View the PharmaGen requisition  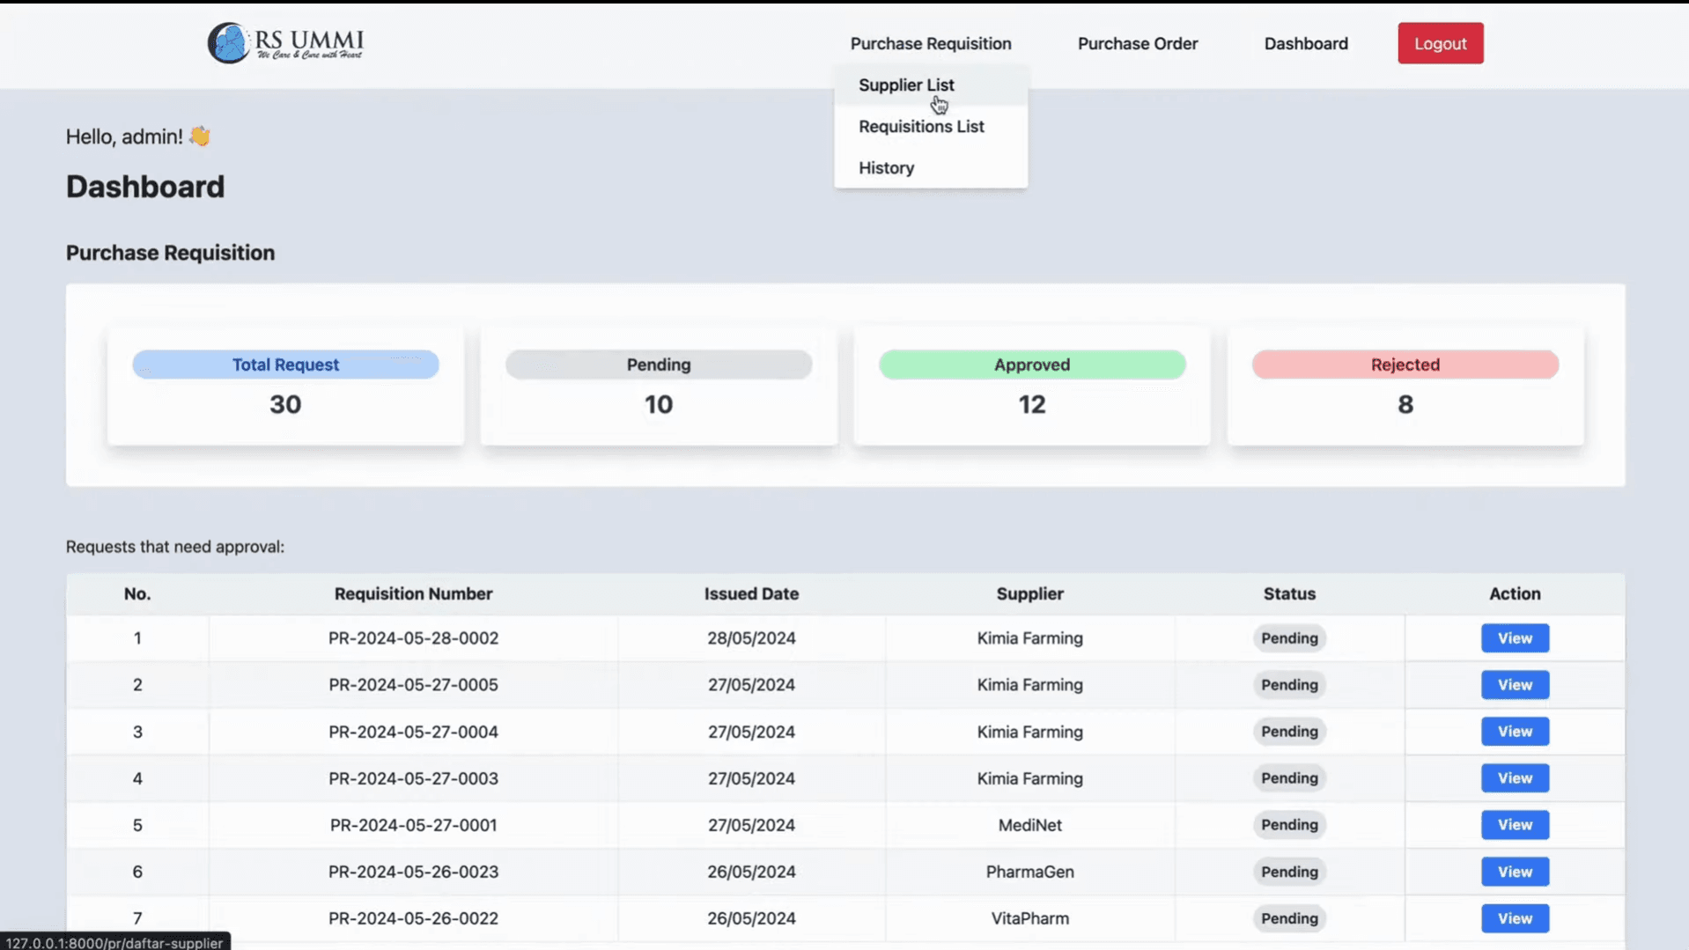(1514, 872)
